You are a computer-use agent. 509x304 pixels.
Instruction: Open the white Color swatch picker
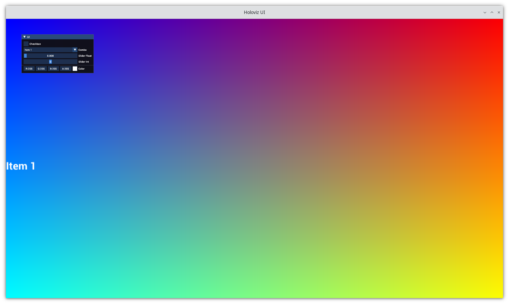click(x=75, y=69)
